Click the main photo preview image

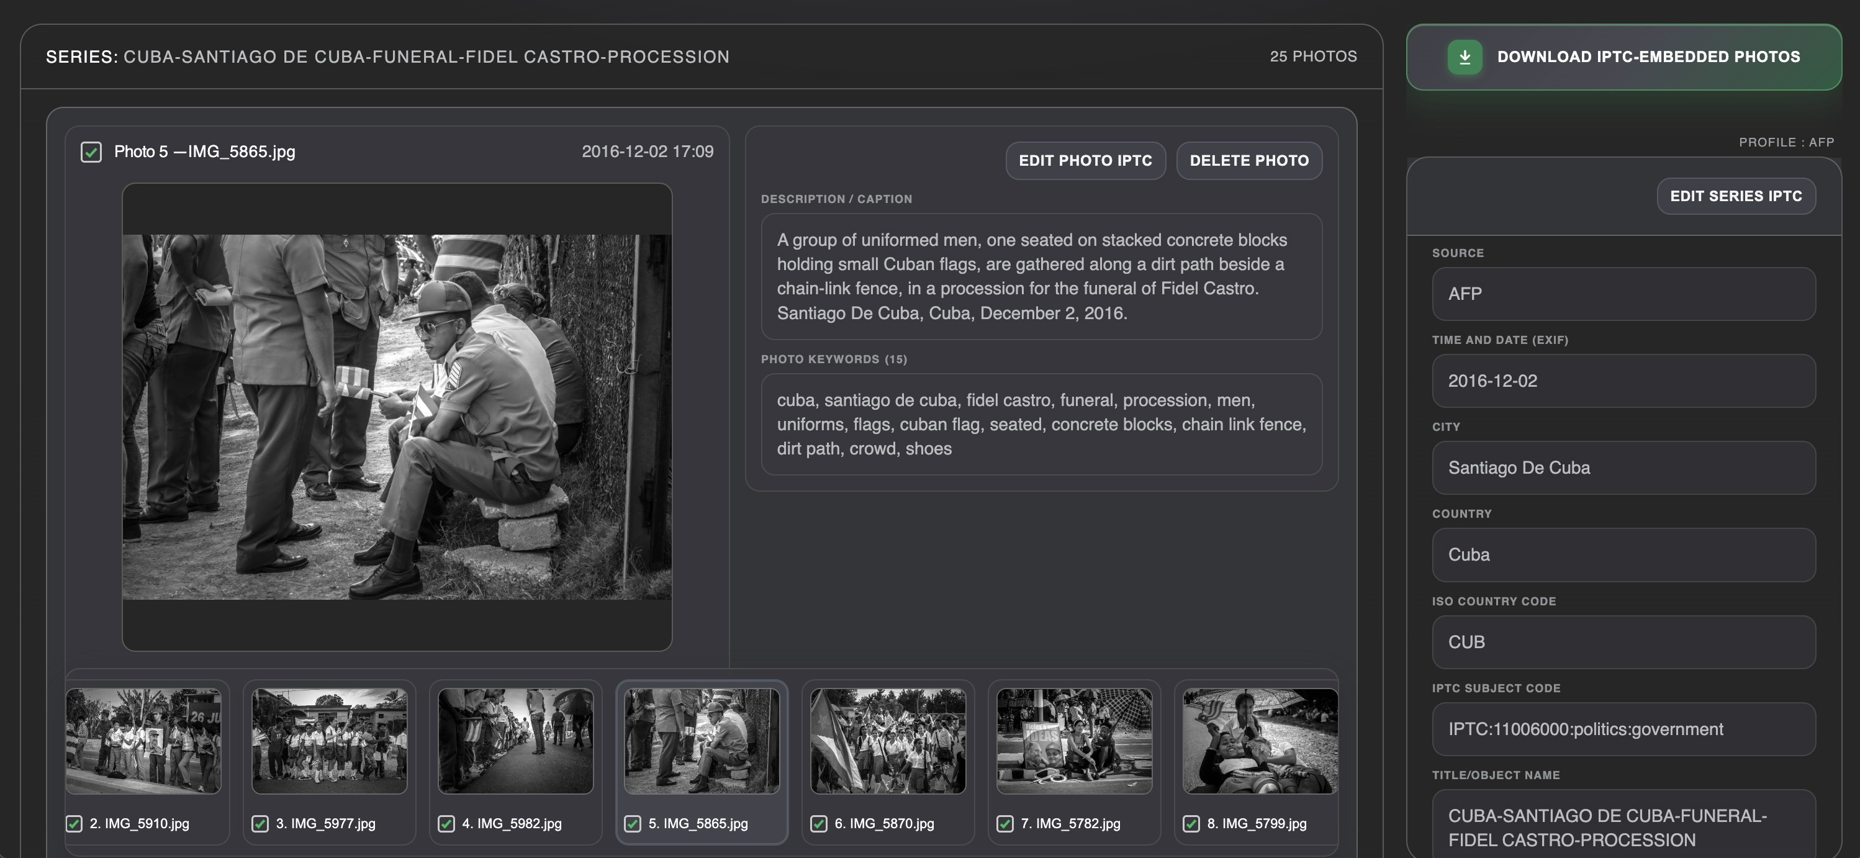point(397,417)
